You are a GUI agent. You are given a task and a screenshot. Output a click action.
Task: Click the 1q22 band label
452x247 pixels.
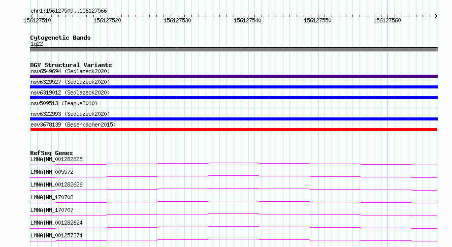[37, 44]
